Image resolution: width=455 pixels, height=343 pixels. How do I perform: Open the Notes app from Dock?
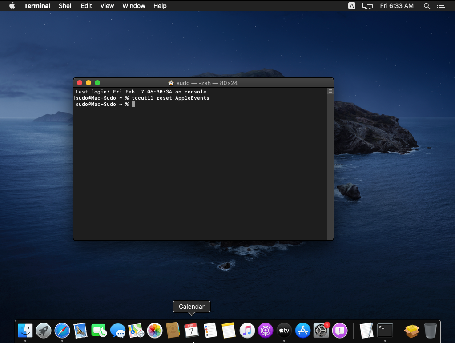click(x=228, y=331)
